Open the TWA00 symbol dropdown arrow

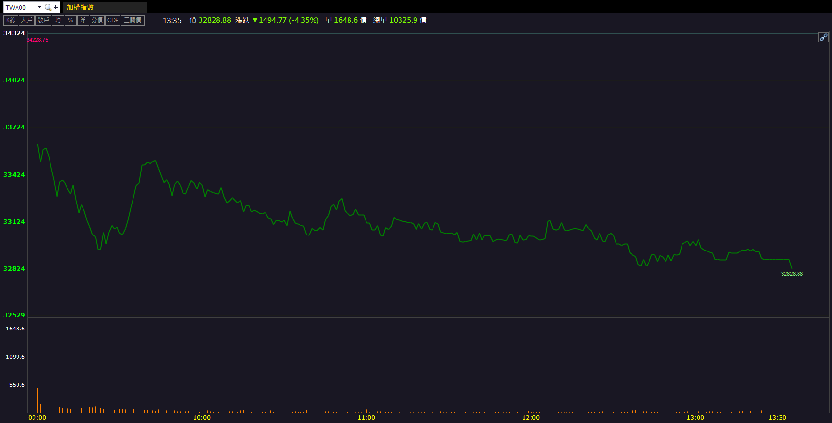(39, 7)
